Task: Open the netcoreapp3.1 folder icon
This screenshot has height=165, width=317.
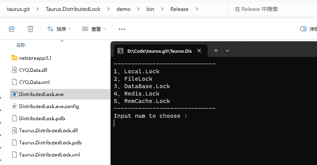Action: (14, 58)
